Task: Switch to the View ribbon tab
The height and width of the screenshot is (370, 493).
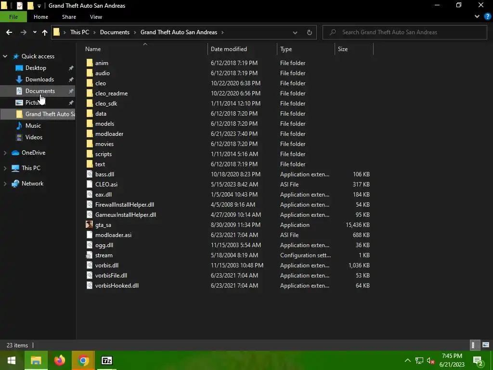Action: (x=96, y=17)
